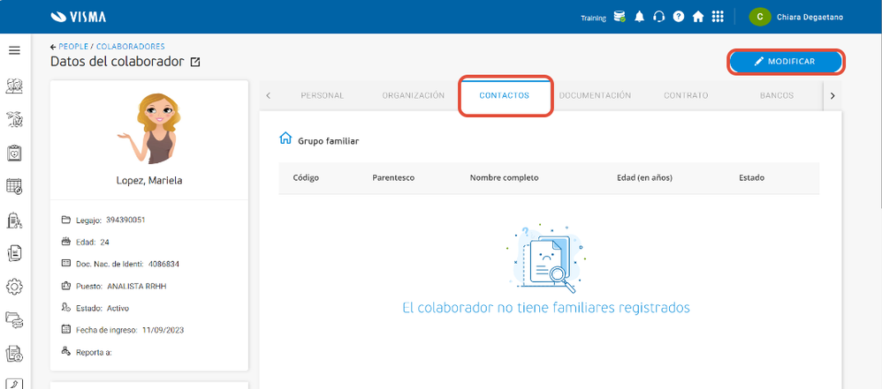Go to the home icon in header
The width and height of the screenshot is (882, 389).
(698, 17)
